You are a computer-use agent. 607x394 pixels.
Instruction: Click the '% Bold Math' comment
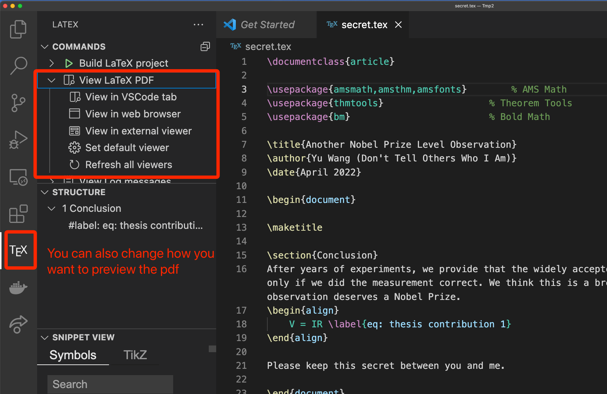519,117
